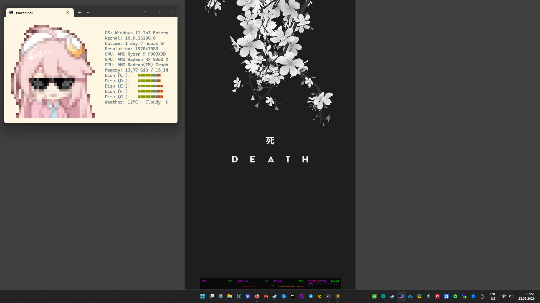540x303 pixels.
Task: Click the DEATH text on wallpaper image
Action: [x=270, y=159]
